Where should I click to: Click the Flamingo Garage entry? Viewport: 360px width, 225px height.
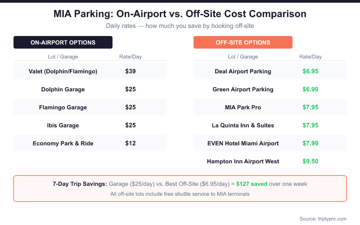coord(63,107)
